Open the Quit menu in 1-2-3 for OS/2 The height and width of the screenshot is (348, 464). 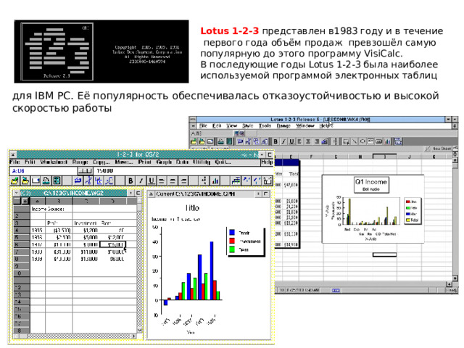223,162
